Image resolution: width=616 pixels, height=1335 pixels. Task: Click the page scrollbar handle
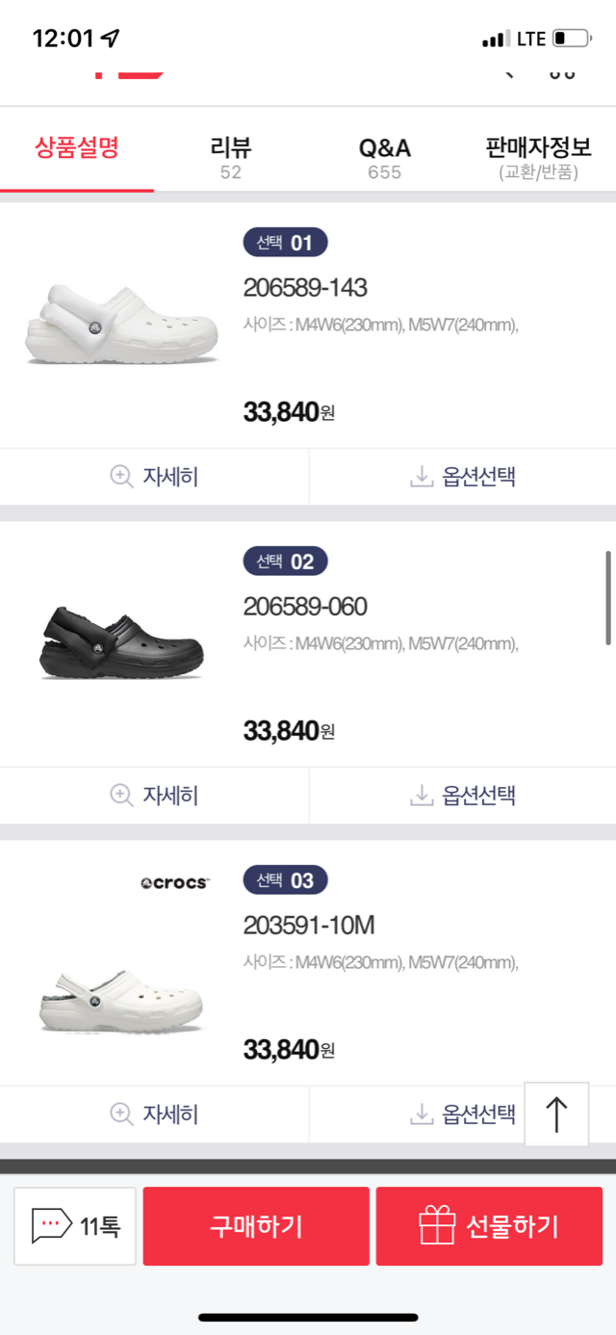(607, 597)
